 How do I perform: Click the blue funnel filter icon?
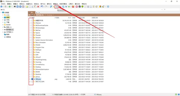click(66, 7)
